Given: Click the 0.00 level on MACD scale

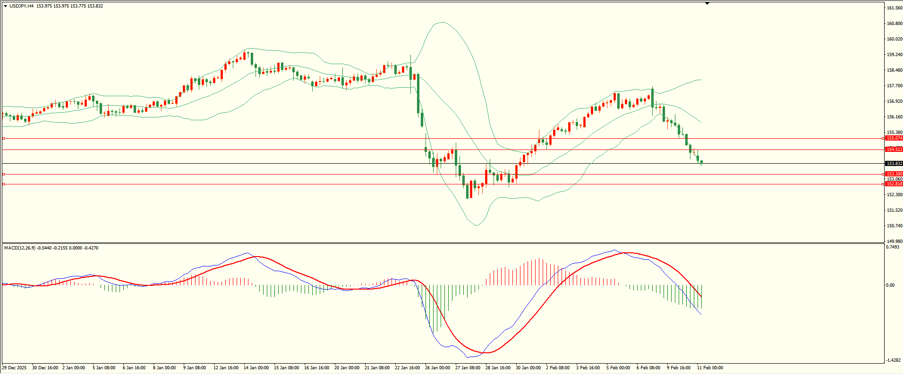Looking at the screenshot, I should (x=890, y=285).
